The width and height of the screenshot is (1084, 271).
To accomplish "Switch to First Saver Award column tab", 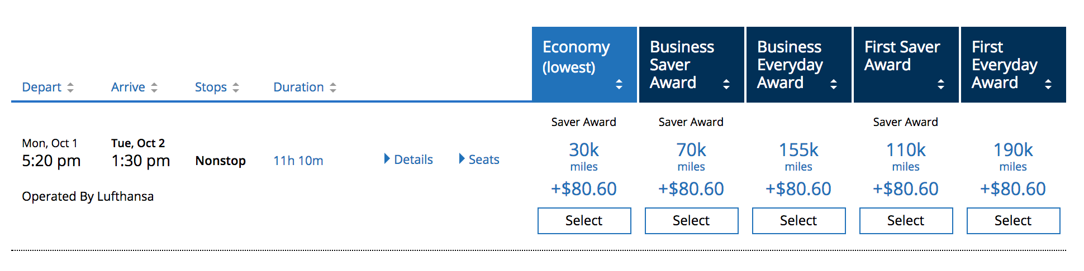I will [x=902, y=56].
